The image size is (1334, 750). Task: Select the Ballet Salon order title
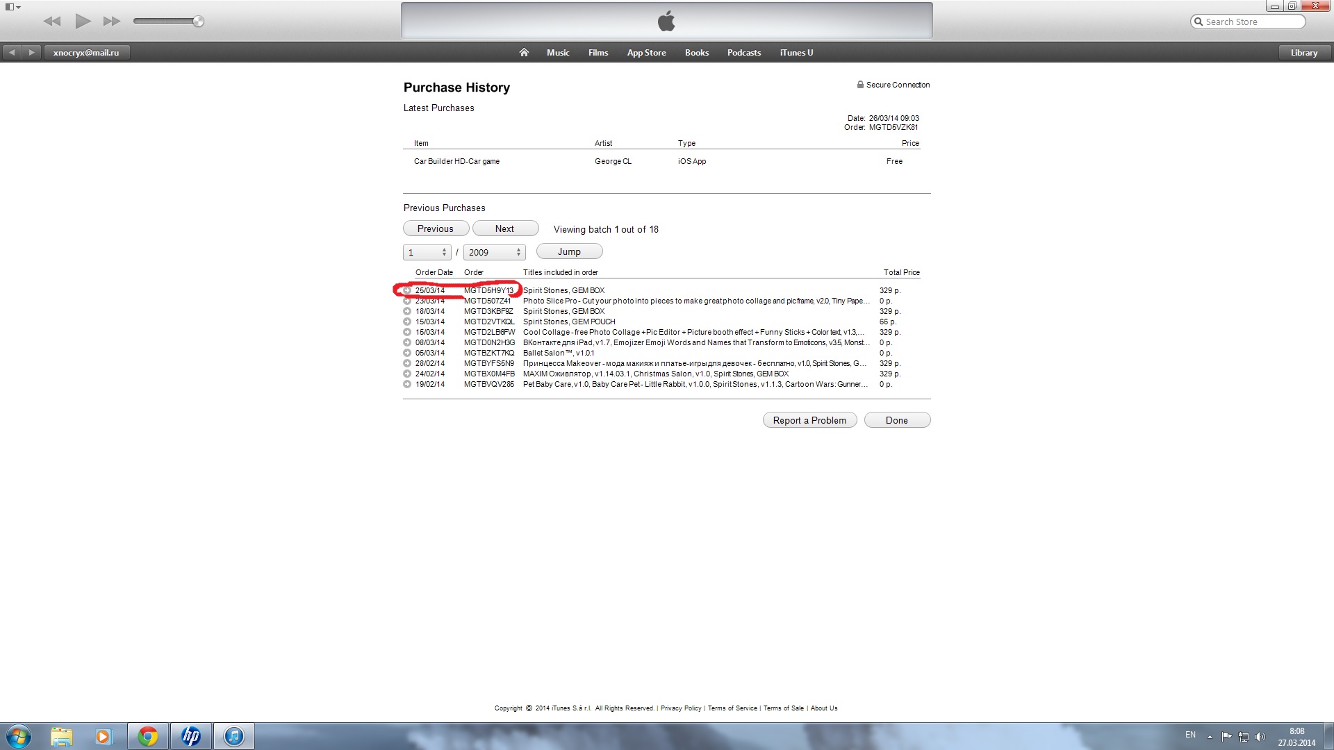(x=559, y=353)
